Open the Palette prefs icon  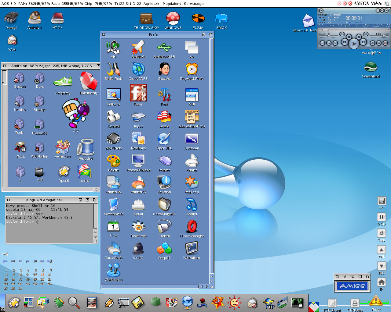coord(113,161)
